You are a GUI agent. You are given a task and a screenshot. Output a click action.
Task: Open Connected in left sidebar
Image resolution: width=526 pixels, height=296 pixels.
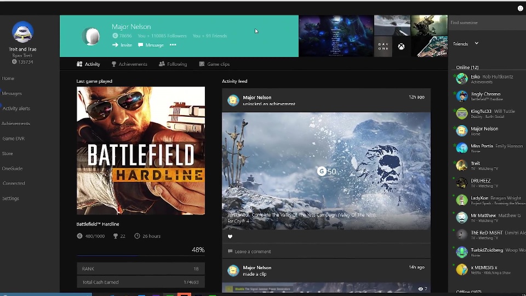14,183
